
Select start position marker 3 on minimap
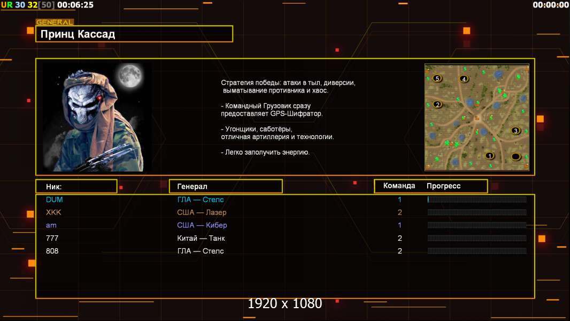[x=515, y=131]
